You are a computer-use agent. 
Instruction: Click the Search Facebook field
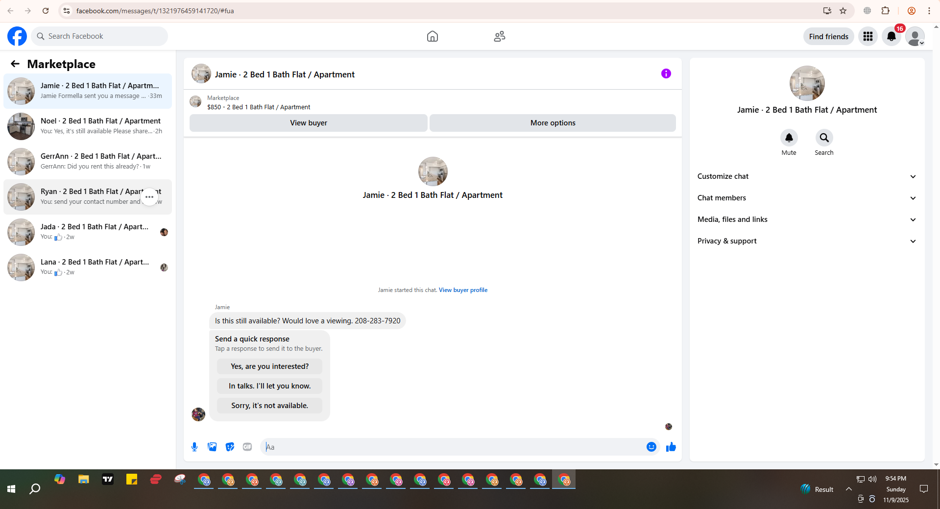coord(99,36)
